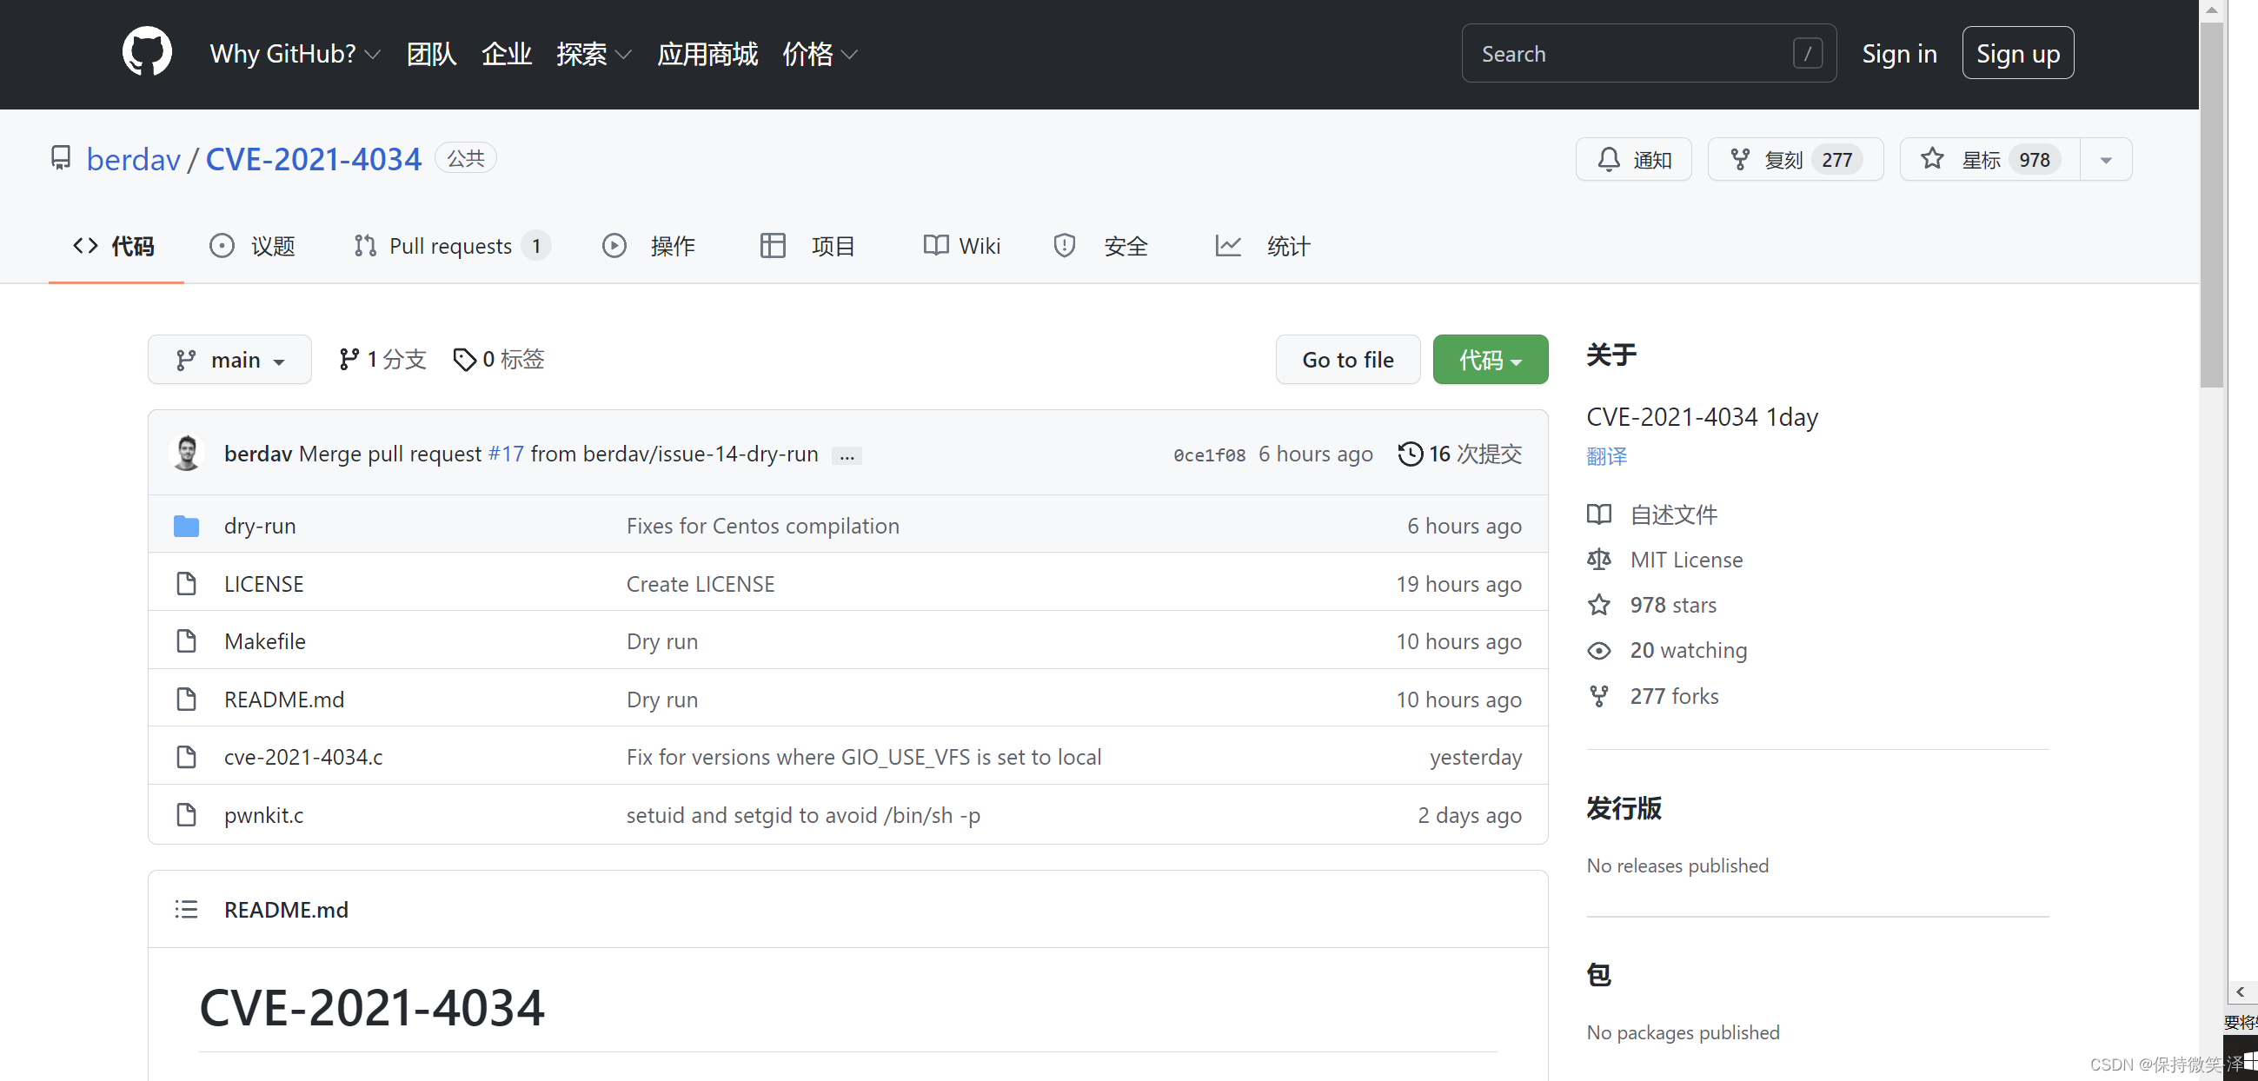Open the star lists dropdown arrow
This screenshot has width=2258, height=1081.
point(2106,159)
